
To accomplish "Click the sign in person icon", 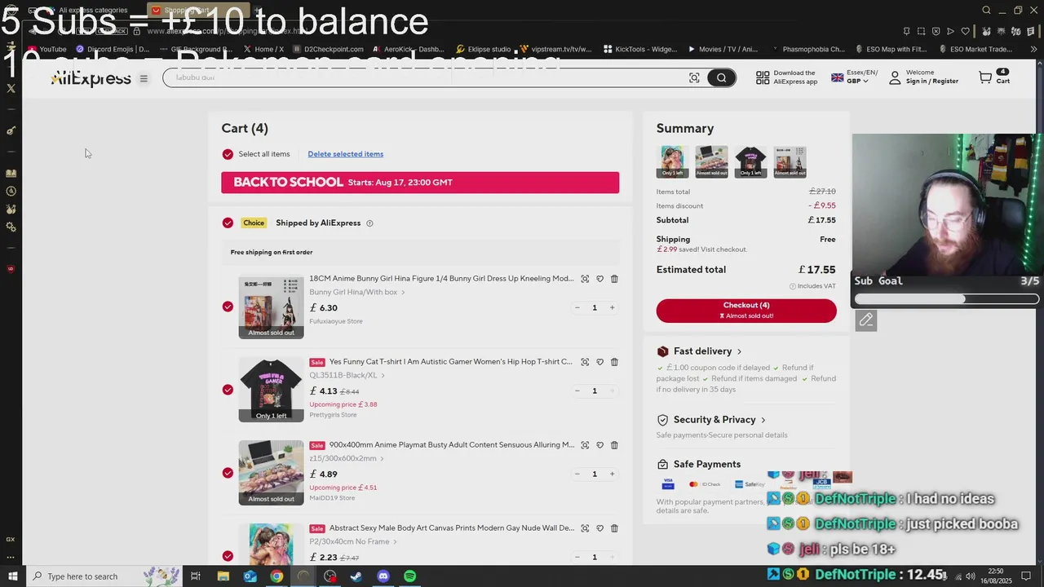I will 895,77.
